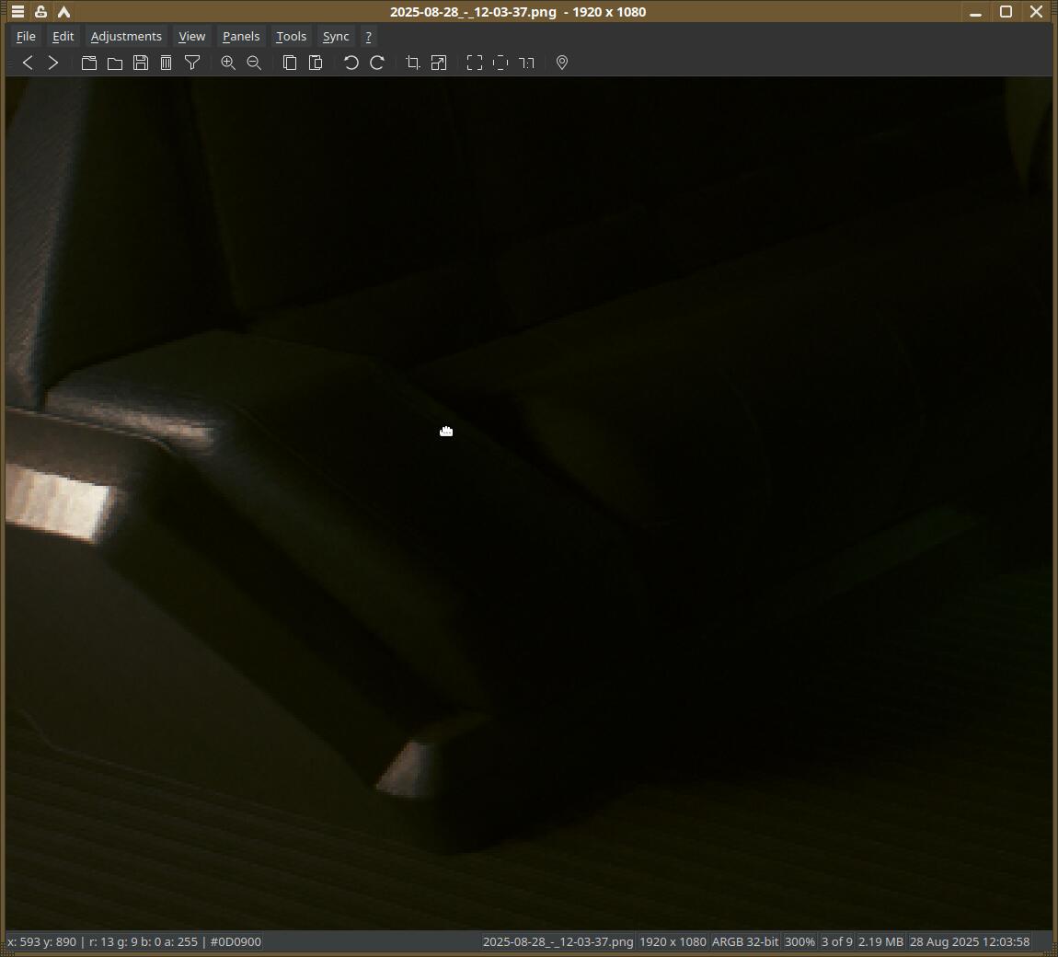1058x957 pixels.
Task: Click 'r: 13 g: 9 b: 0 a: 255' pixel values
Action: pos(144,941)
